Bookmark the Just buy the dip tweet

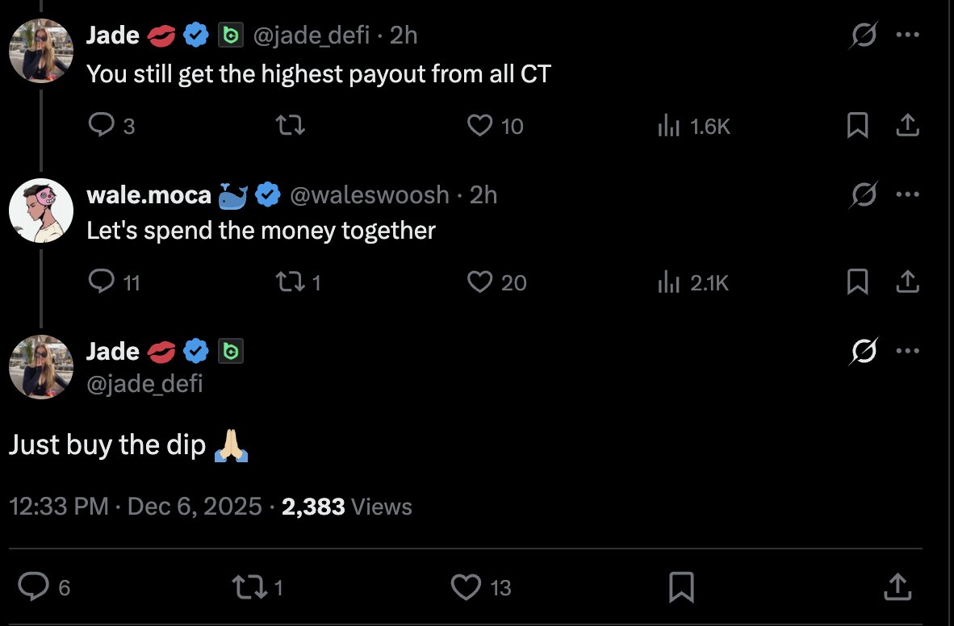681,587
